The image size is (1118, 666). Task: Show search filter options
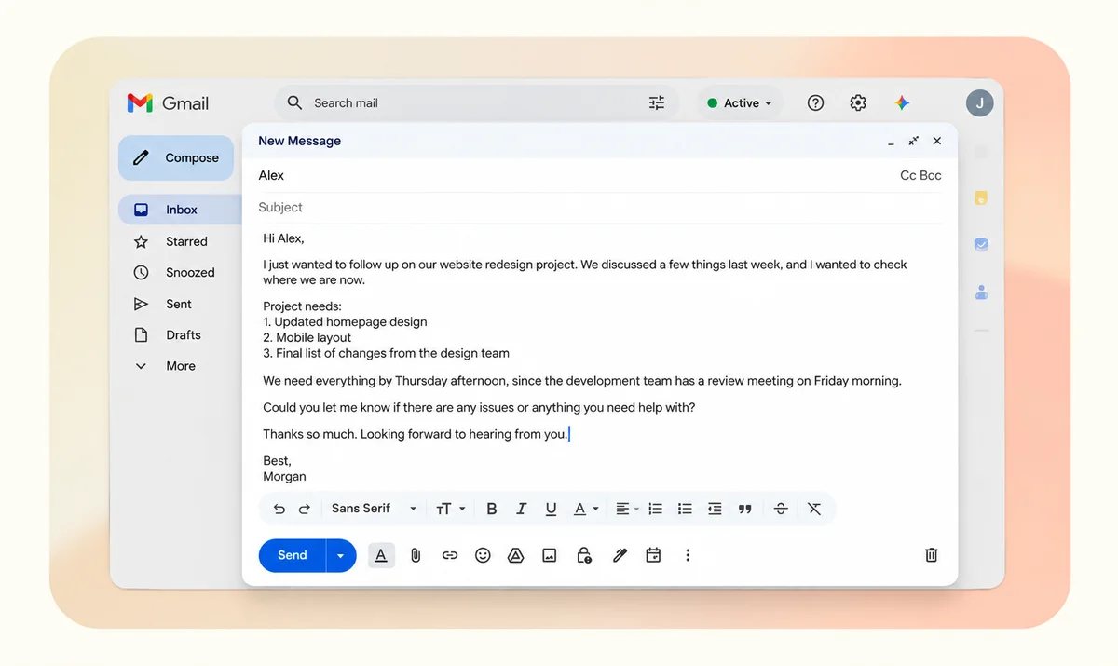click(x=657, y=103)
